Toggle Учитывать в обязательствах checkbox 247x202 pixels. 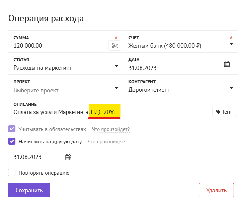[12, 129]
